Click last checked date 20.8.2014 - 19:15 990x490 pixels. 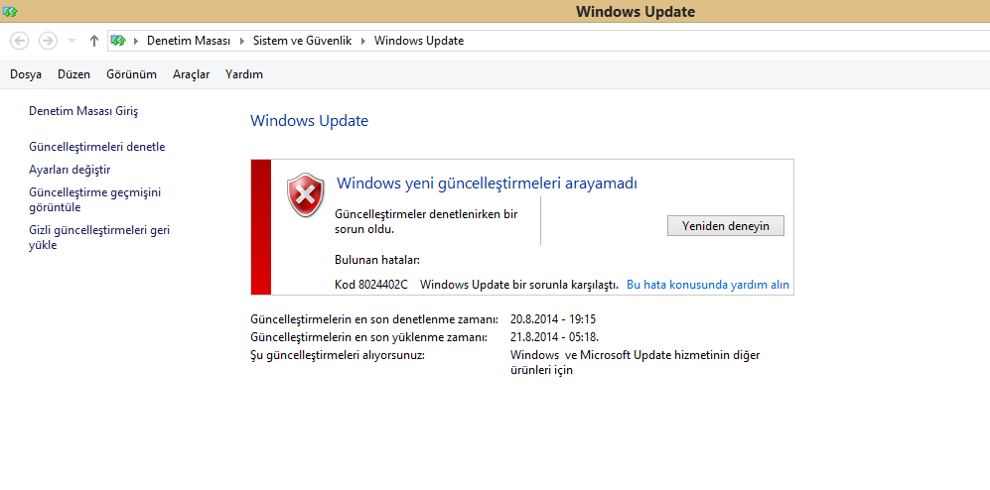pos(553,319)
